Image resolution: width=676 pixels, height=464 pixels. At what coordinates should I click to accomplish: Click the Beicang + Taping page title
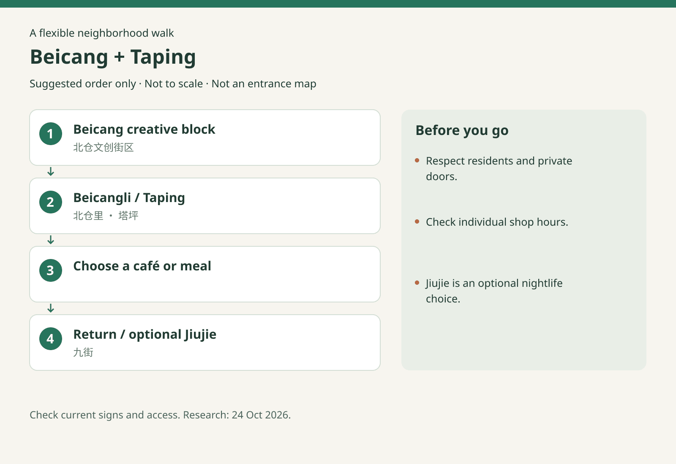click(113, 57)
